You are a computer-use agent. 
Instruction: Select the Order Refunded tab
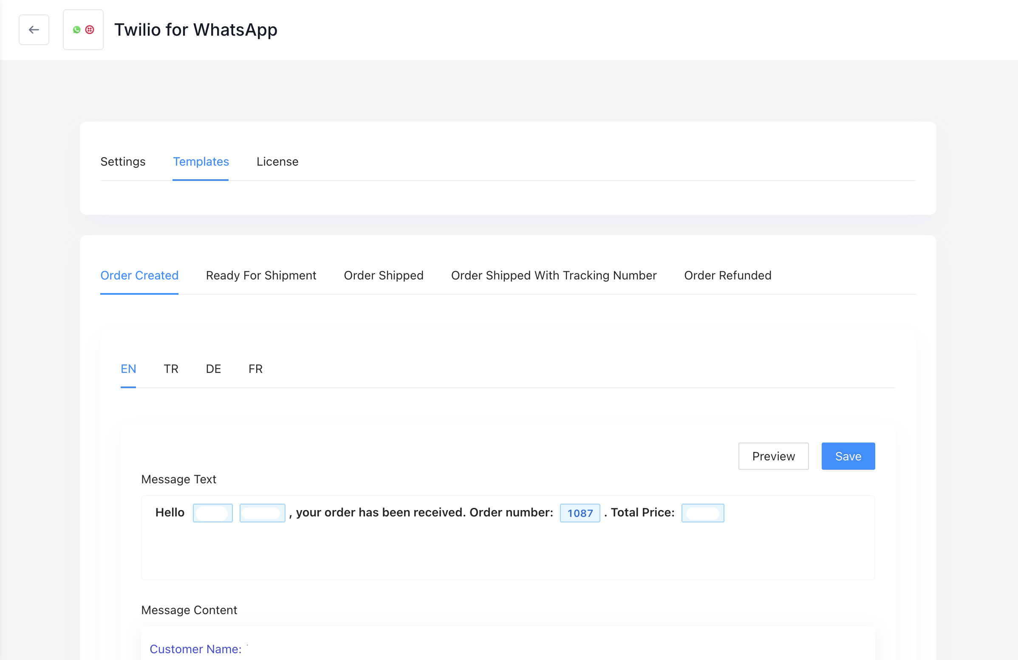tap(727, 275)
